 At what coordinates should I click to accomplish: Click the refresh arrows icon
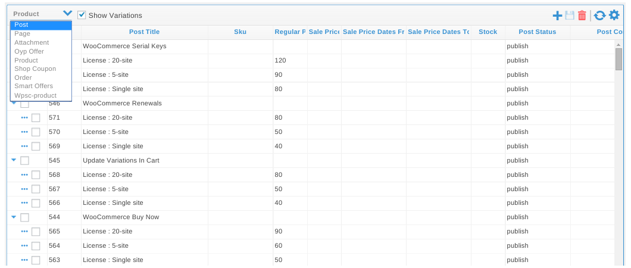tap(599, 15)
